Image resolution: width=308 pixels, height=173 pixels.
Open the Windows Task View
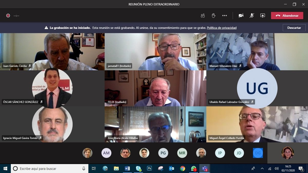tap(94, 168)
